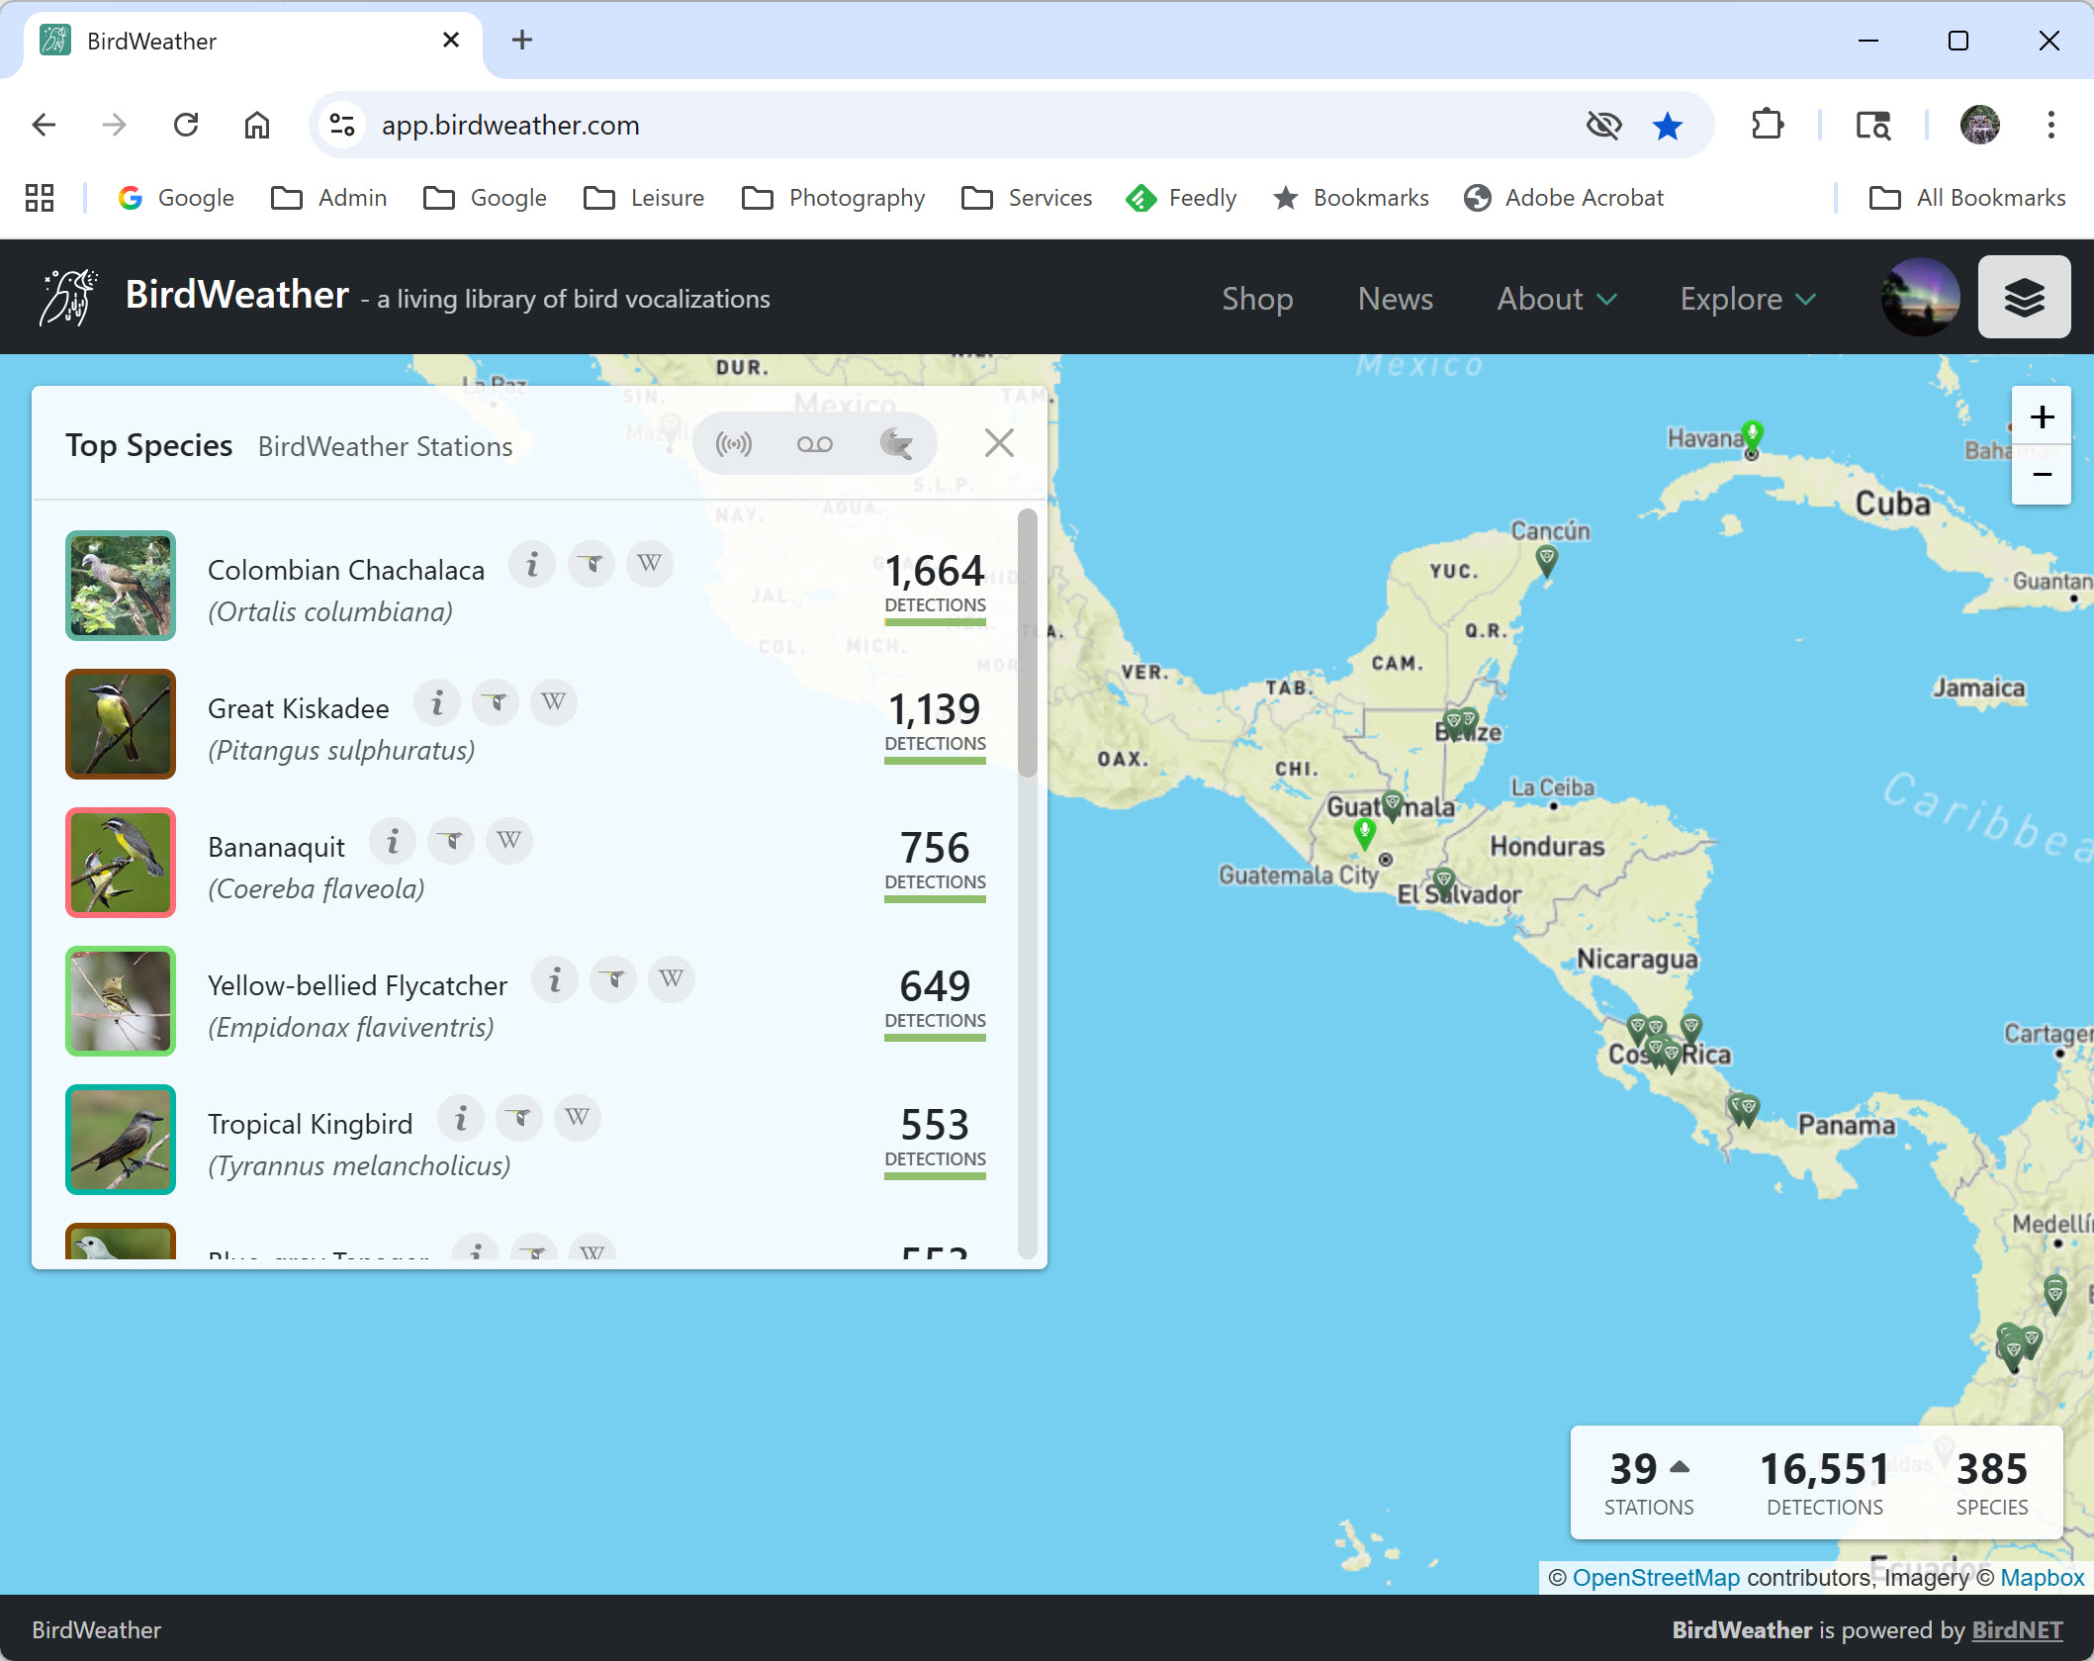
Task: Toggle the recordings tape filter icon
Action: point(814,444)
